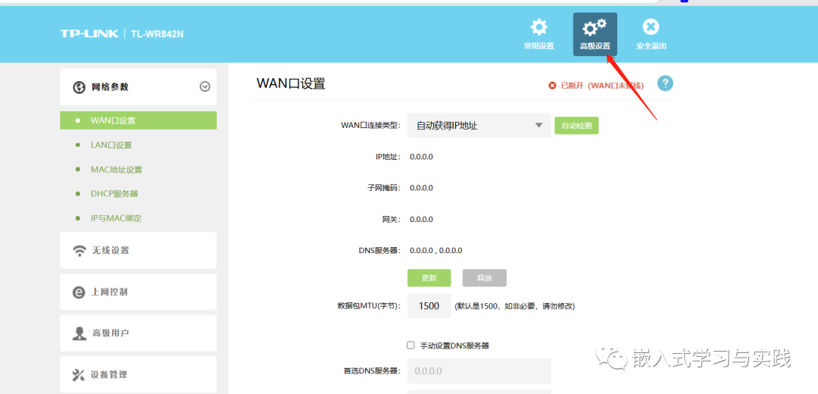Click the 安全退出 logout icon
Image resolution: width=818 pixels, height=394 pixels.
651,27
